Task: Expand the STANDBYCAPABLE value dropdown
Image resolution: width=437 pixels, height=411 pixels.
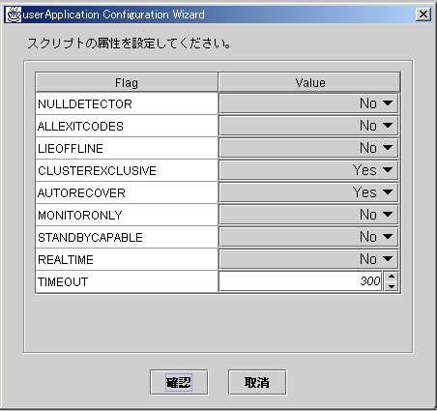Action: click(x=308, y=237)
